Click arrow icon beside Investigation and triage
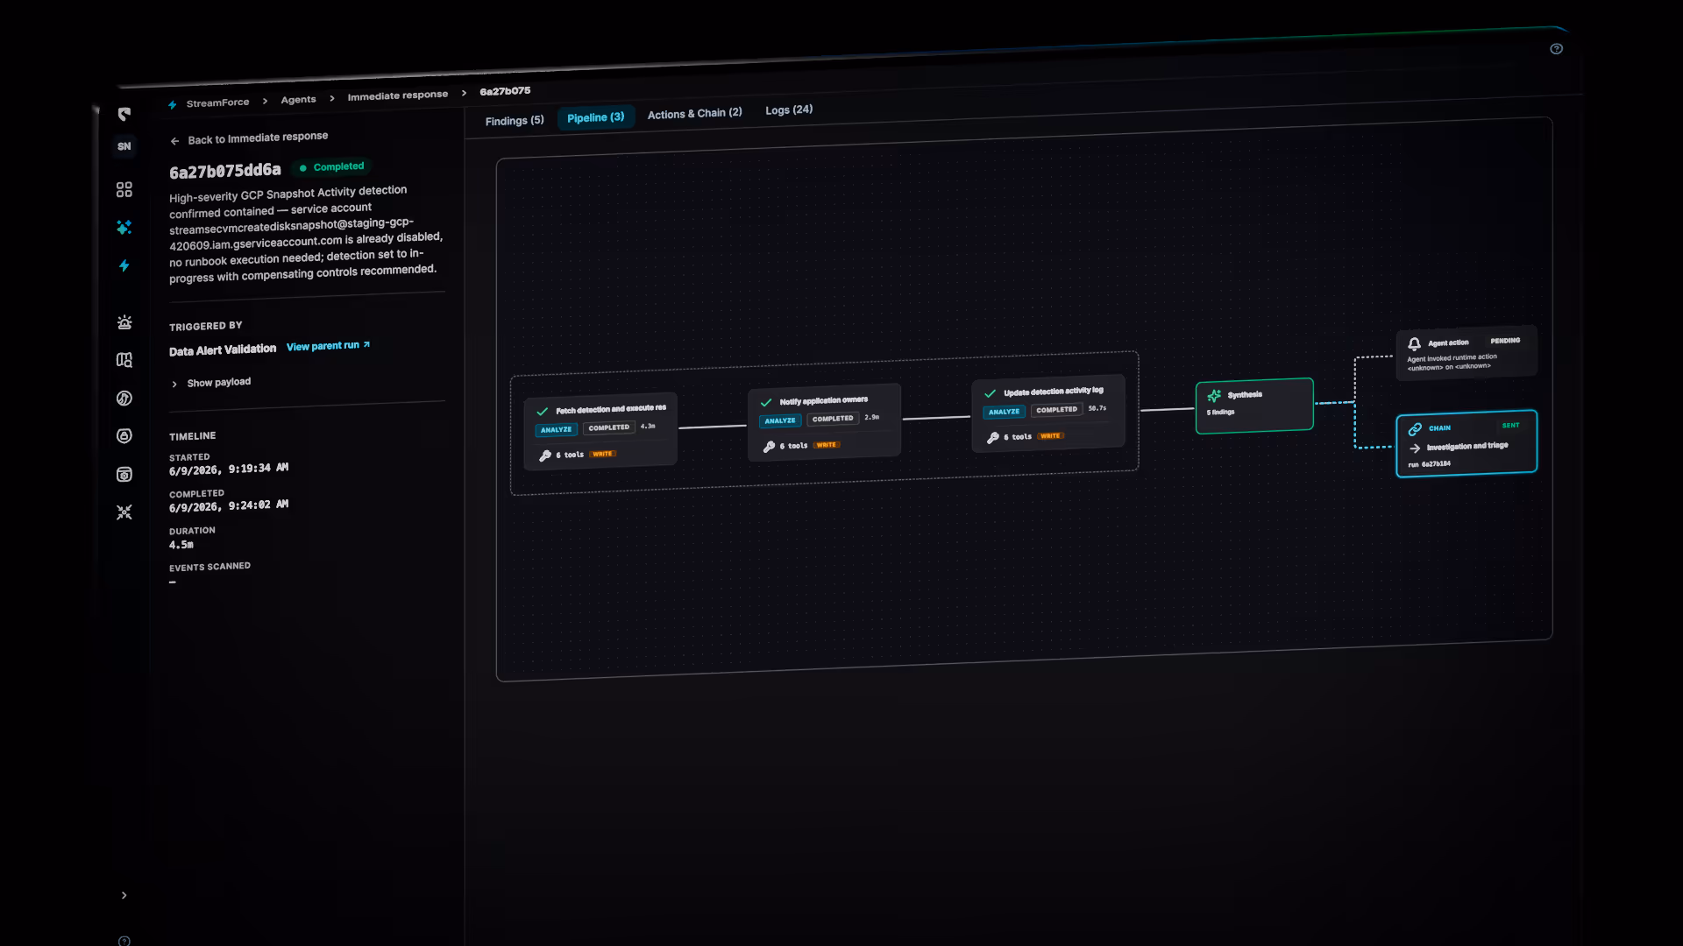Viewport: 1683px width, 946px height. pos(1415,448)
